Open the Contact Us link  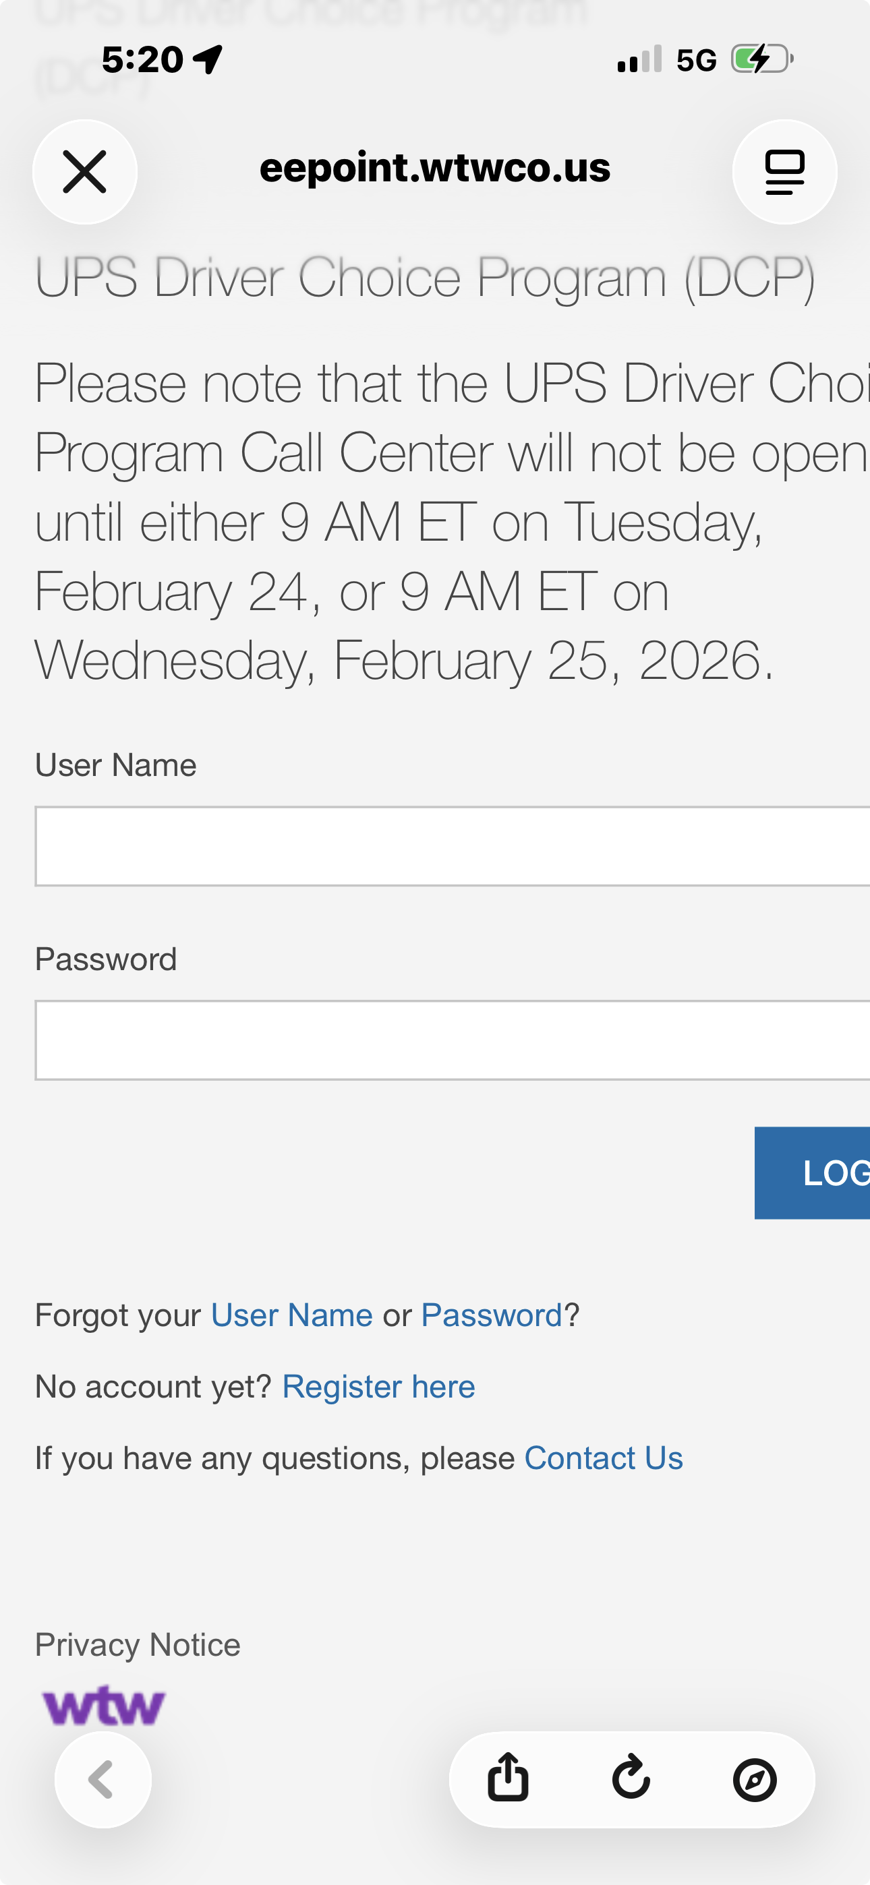coord(604,1458)
